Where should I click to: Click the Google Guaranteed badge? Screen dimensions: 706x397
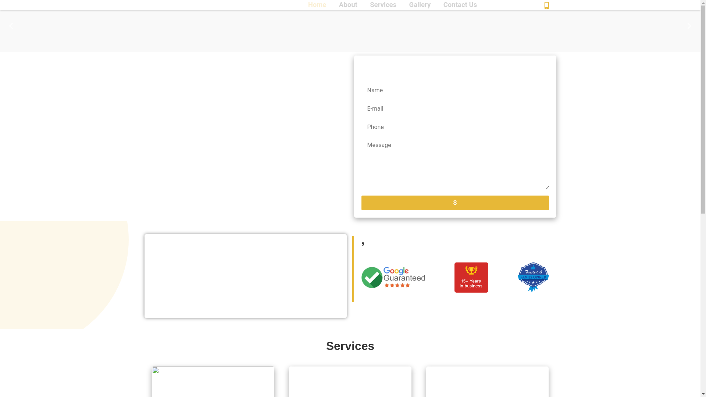point(393,278)
